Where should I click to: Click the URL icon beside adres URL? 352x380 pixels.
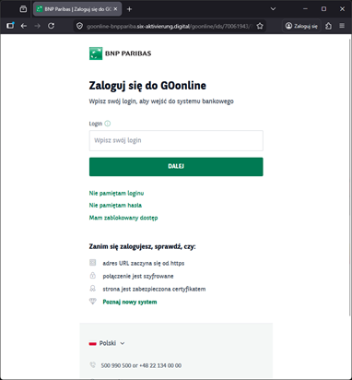(92, 262)
